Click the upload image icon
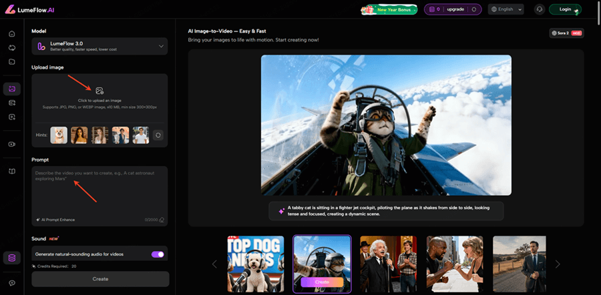This screenshot has height=295, width=601. pyautogui.click(x=99, y=90)
